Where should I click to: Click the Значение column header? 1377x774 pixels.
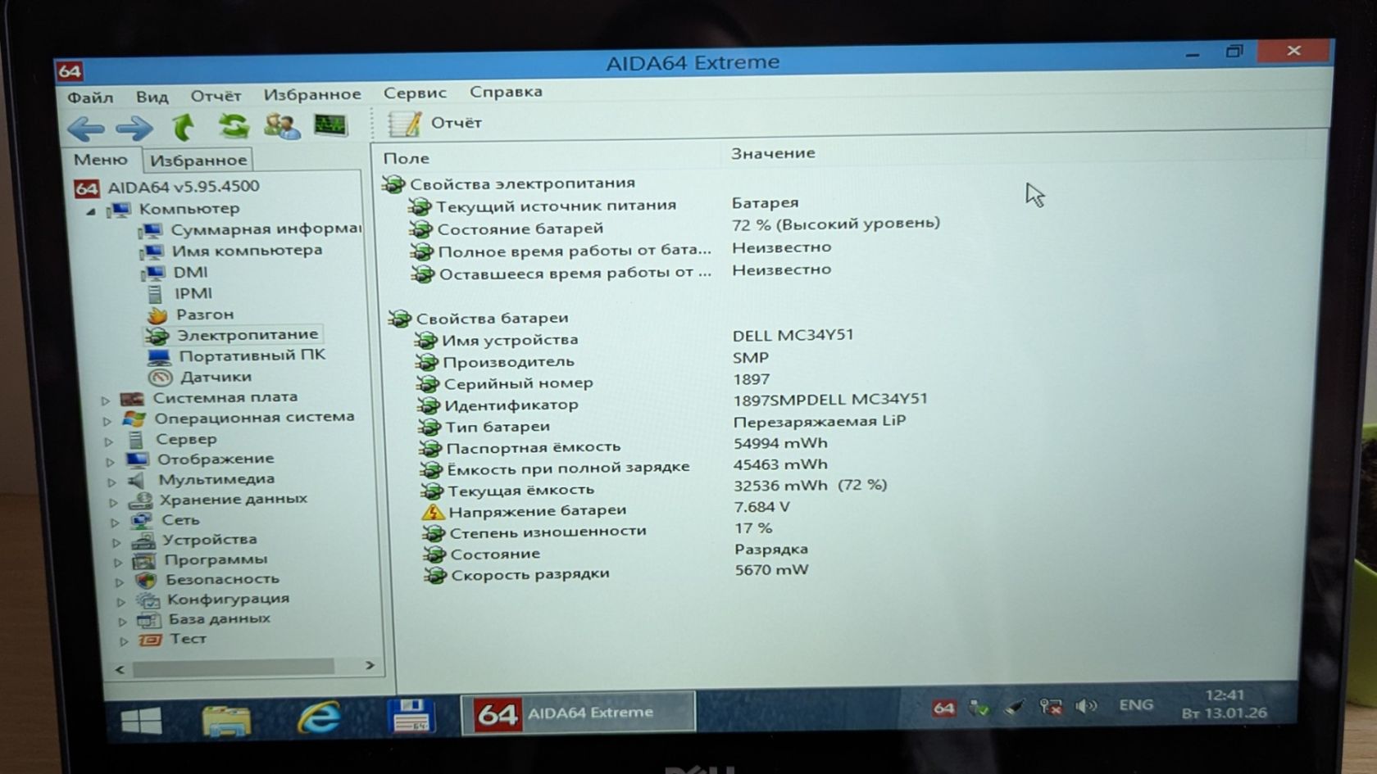773,153
